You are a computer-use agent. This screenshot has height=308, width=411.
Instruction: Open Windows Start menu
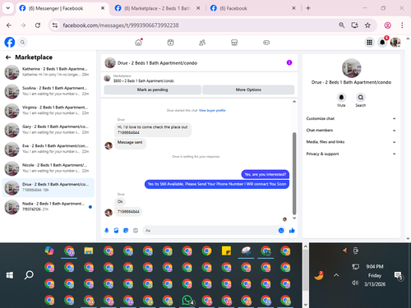pos(10,275)
